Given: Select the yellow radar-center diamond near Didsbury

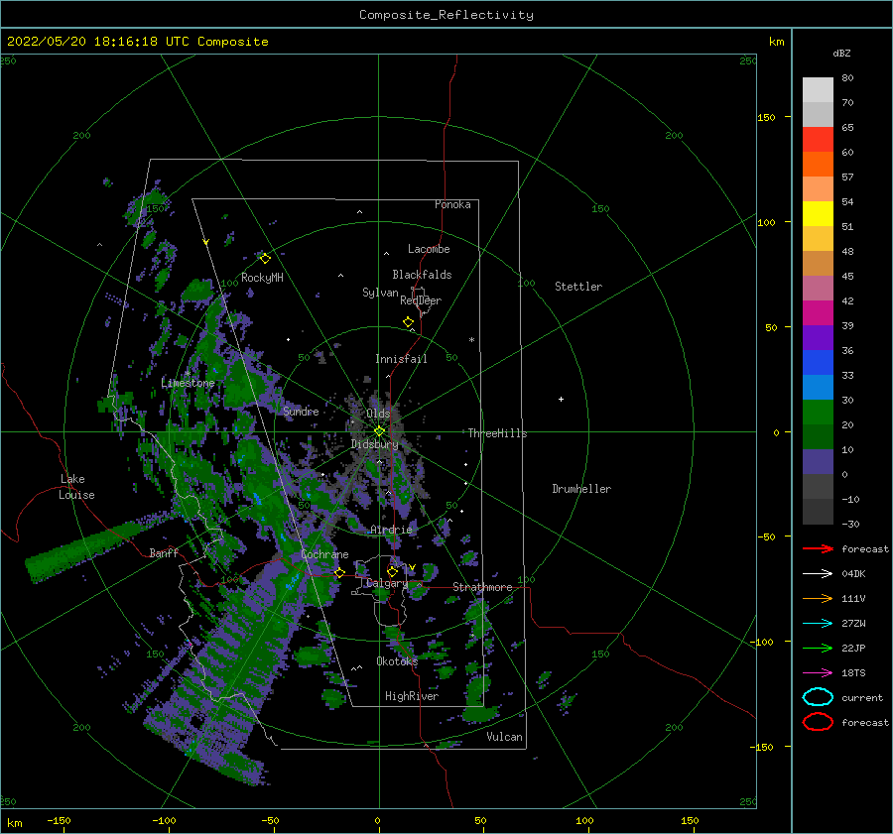Looking at the screenshot, I should point(379,431).
